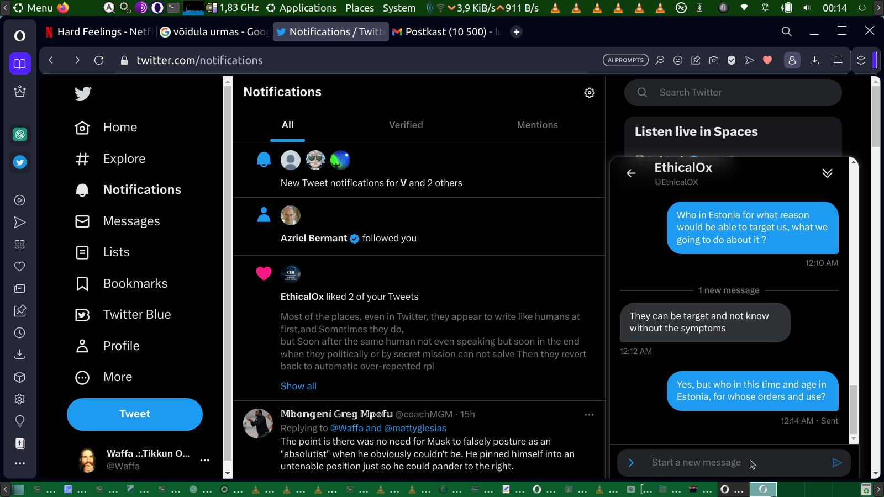Open Twitter panel in Opera sidebar
Screen dimensions: 884x497
20,162
